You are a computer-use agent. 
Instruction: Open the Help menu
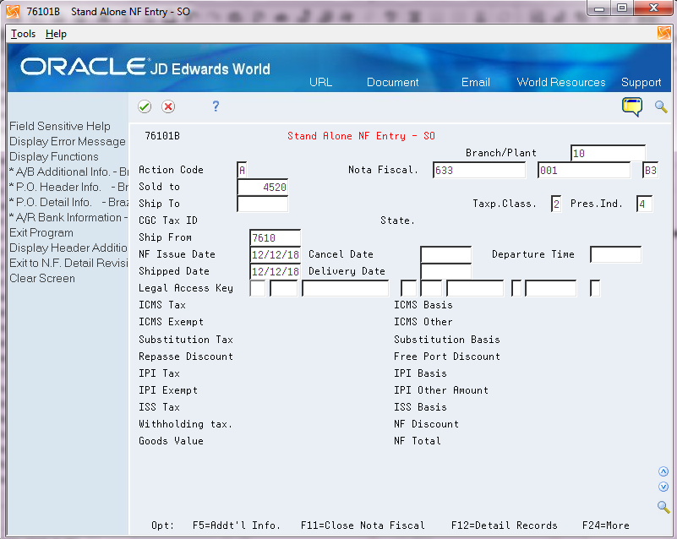point(56,34)
